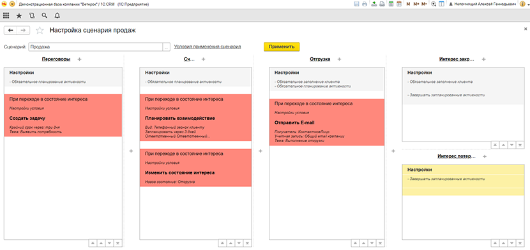Open the Переговоры state header link

(x=56, y=59)
